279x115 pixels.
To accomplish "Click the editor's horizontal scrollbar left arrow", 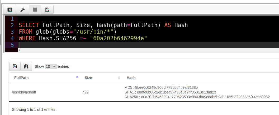I will click(19, 50).
